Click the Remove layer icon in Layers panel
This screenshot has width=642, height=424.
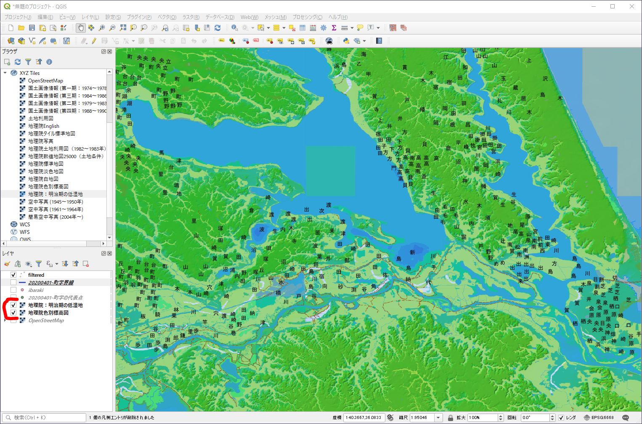(86, 264)
